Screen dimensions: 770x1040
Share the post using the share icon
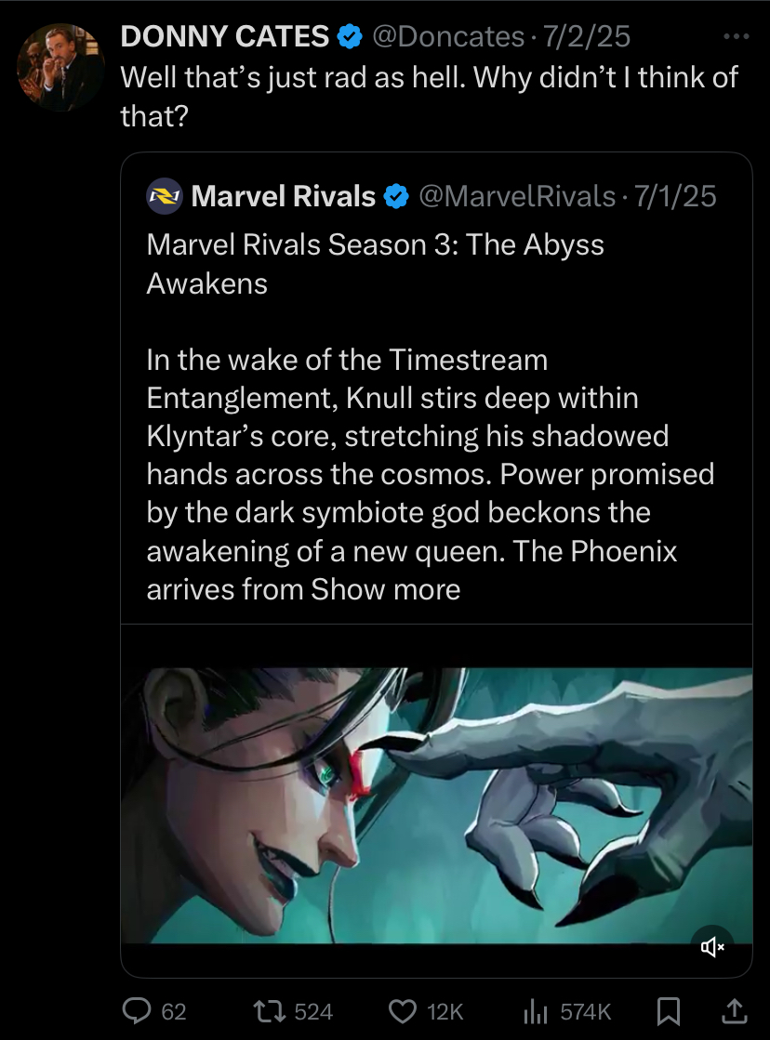[x=733, y=1010]
